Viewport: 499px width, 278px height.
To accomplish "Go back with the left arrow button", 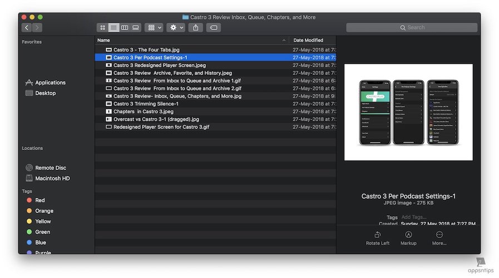I will tap(26, 27).
